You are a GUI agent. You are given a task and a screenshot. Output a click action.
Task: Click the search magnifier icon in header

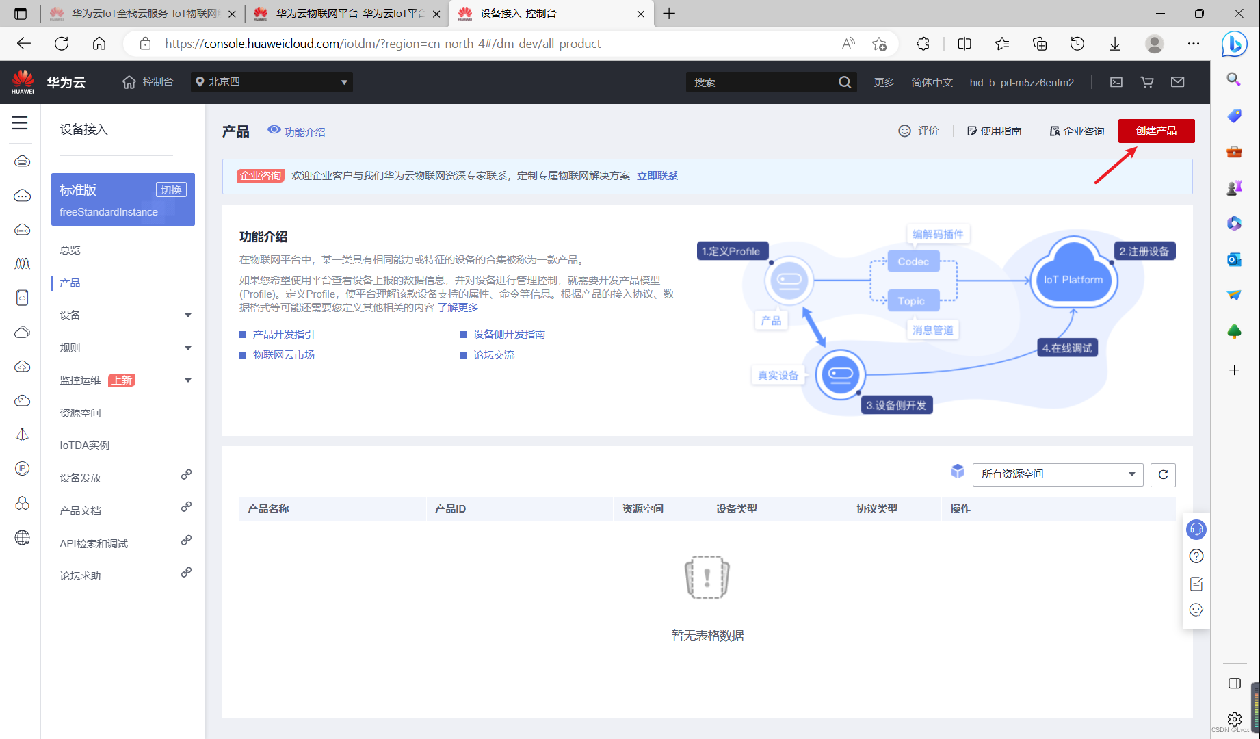[845, 82]
